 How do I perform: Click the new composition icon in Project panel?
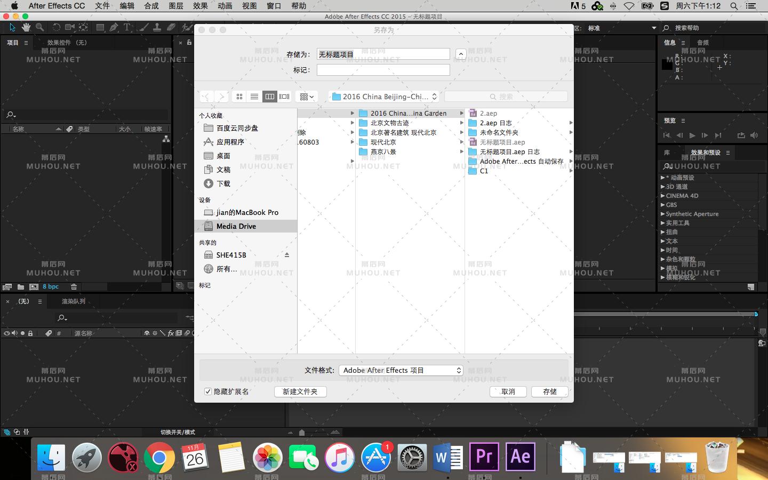click(x=34, y=287)
